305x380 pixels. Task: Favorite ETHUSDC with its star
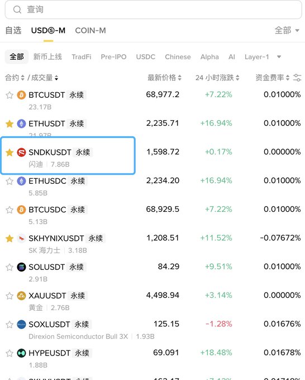(9, 181)
